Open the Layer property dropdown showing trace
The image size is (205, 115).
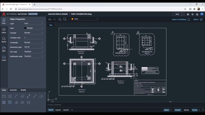pyautogui.click(x=34, y=23)
